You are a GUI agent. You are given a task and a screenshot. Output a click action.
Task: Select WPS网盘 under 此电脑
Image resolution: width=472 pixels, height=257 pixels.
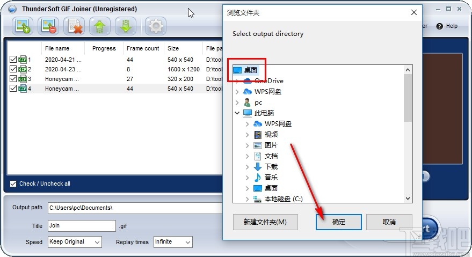tap(278, 124)
